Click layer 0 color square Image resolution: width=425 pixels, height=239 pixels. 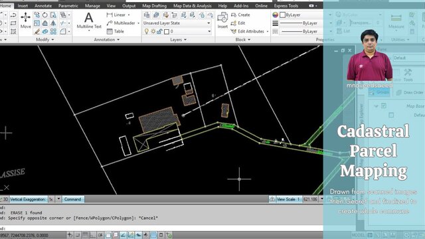(x=167, y=32)
